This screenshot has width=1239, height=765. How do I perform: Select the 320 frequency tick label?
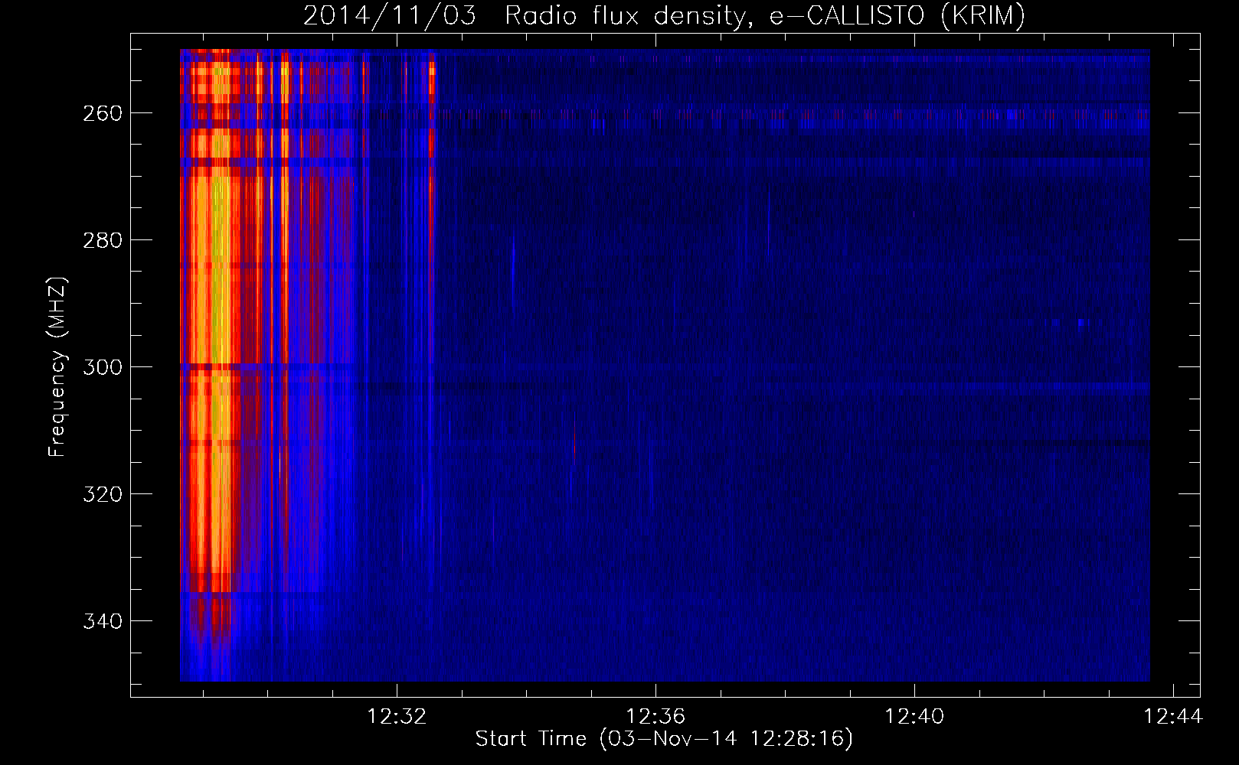point(102,494)
